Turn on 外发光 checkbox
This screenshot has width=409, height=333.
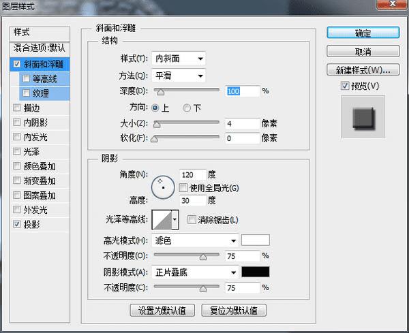point(16,209)
